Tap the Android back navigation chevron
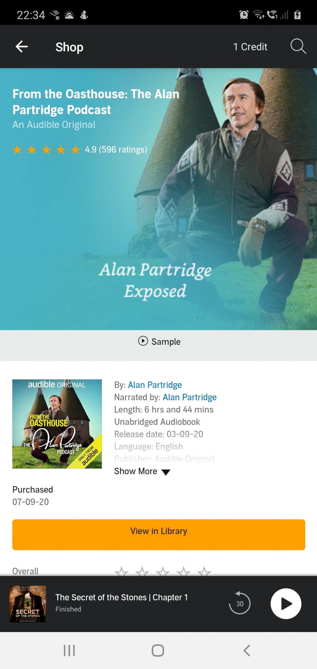317x669 pixels. pyautogui.click(x=247, y=650)
